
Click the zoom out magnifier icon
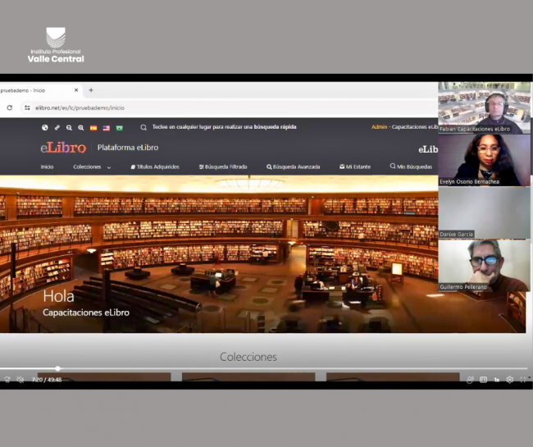pyautogui.click(x=69, y=128)
